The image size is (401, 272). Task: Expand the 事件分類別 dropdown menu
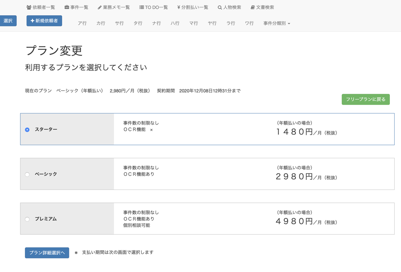277,23
